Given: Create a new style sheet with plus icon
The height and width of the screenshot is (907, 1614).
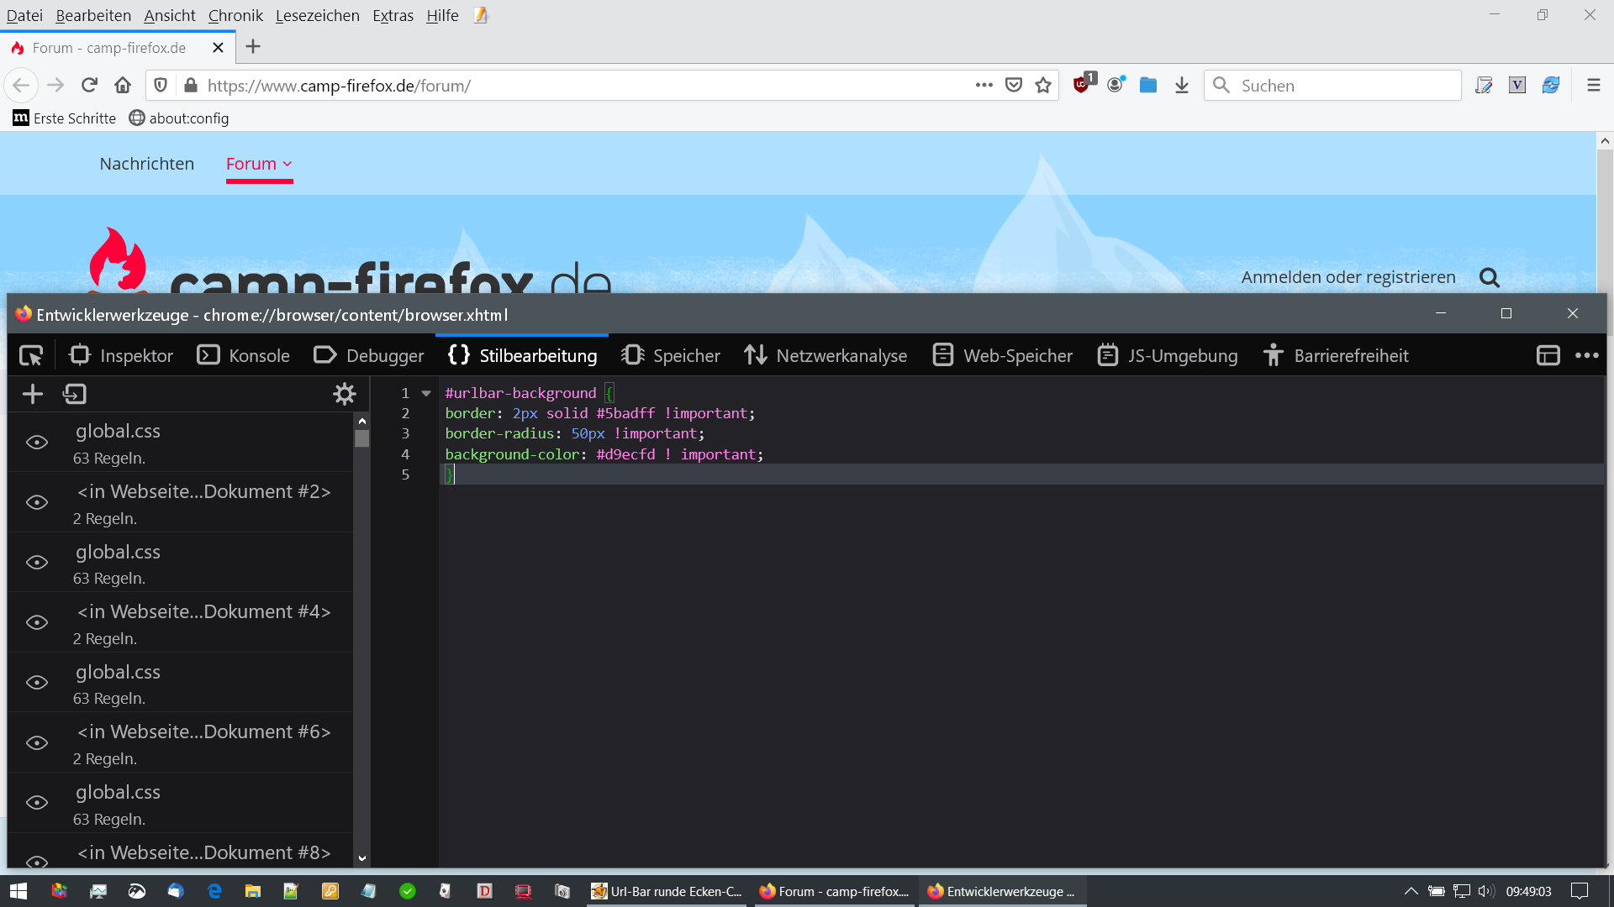Looking at the screenshot, I should point(33,394).
